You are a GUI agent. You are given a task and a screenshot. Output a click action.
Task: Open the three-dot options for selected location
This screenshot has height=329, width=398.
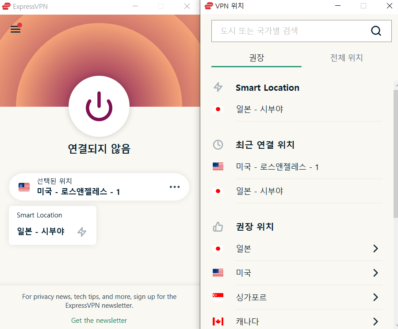[175, 187]
